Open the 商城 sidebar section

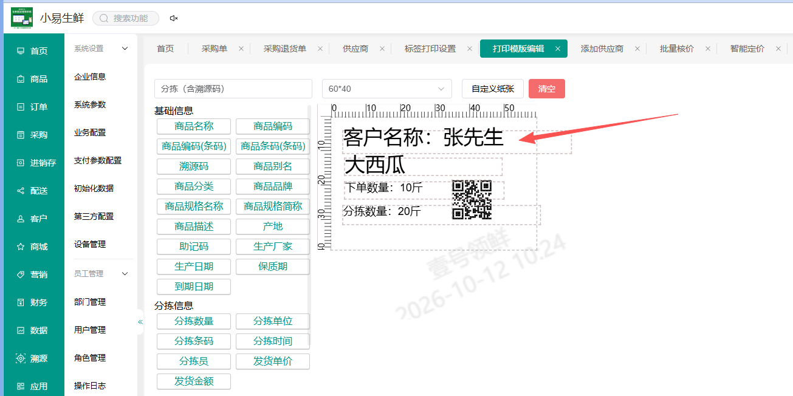(x=33, y=247)
